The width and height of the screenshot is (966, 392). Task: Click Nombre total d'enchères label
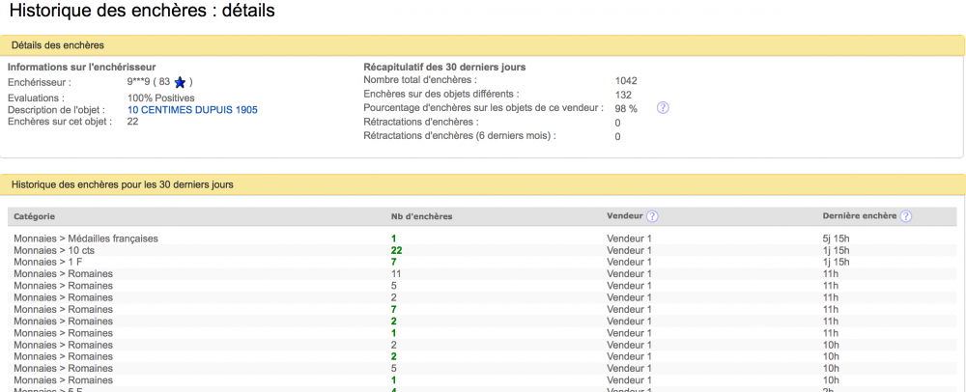pyautogui.click(x=420, y=80)
